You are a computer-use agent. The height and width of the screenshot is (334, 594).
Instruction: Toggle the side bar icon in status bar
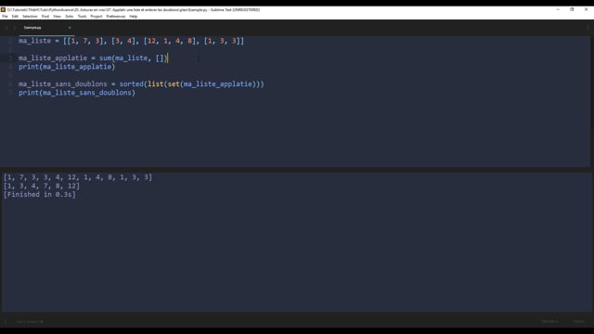[x=6, y=322]
